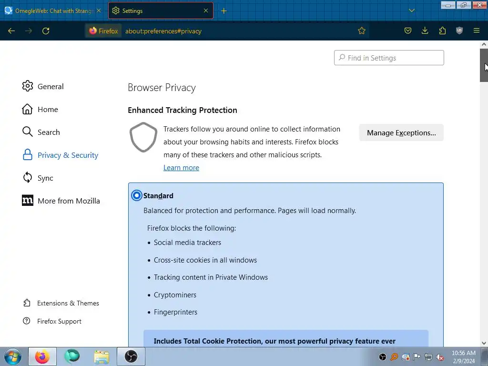The width and height of the screenshot is (488, 366).
Task: Open Sync settings category
Action: tap(38, 178)
